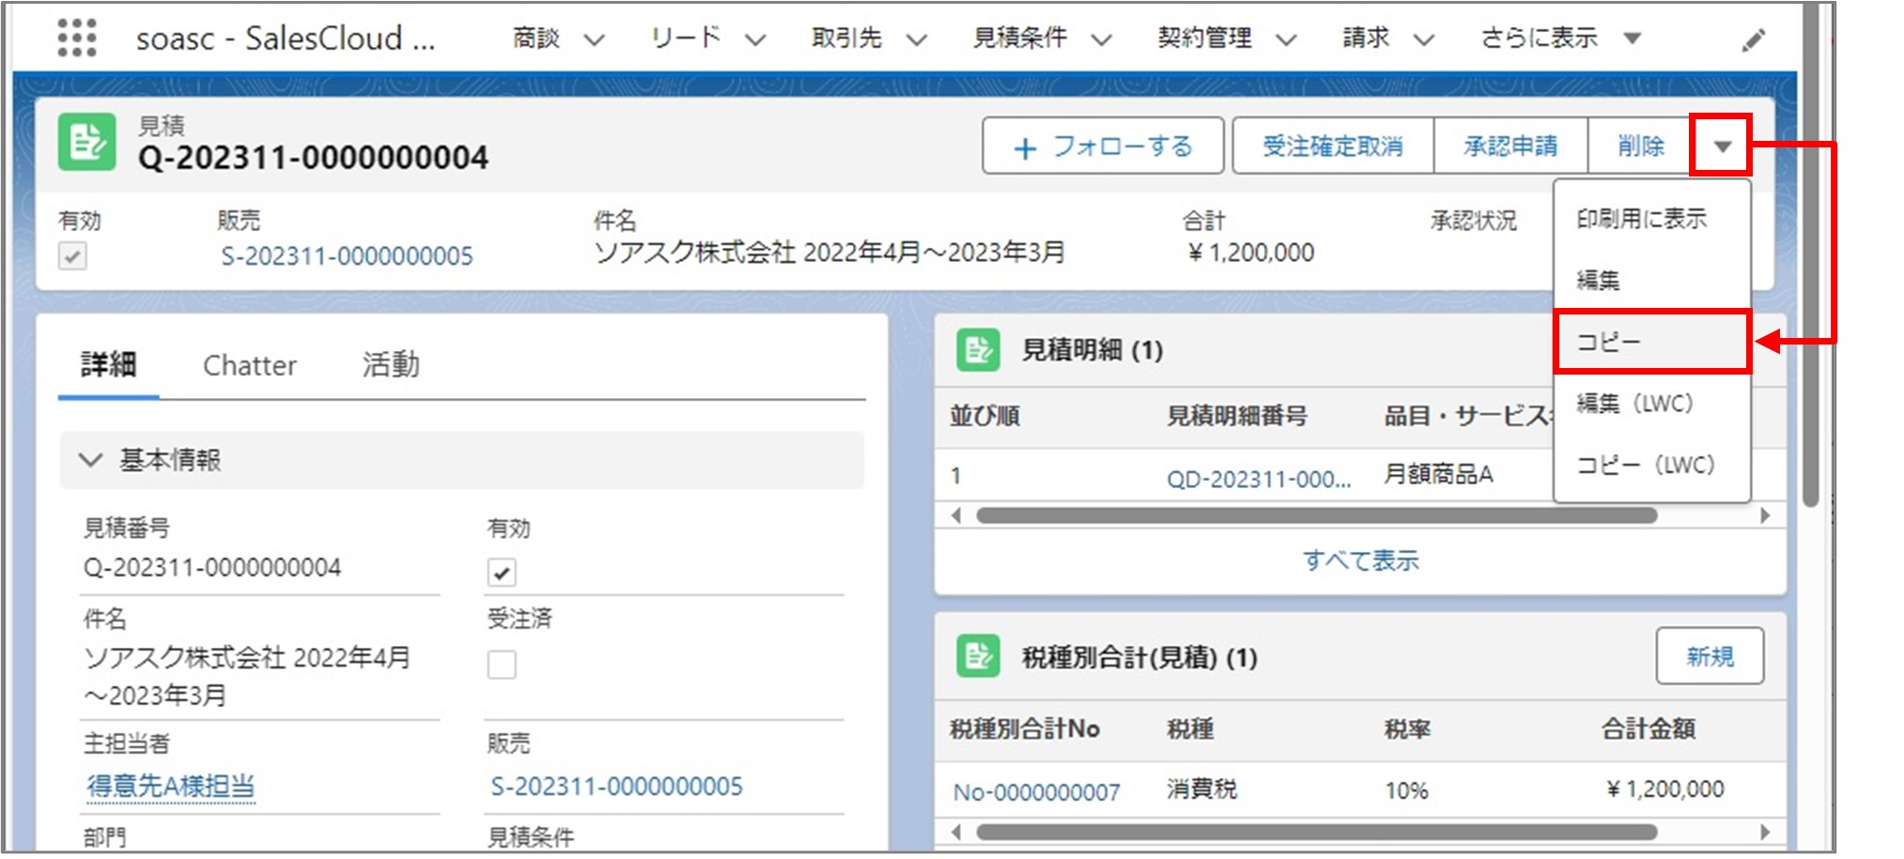
Task: Click right scroll arrow in 見積明細 list
Action: 1765,515
